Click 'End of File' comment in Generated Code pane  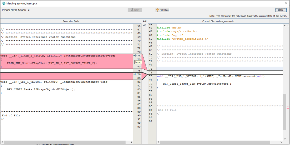11,116
